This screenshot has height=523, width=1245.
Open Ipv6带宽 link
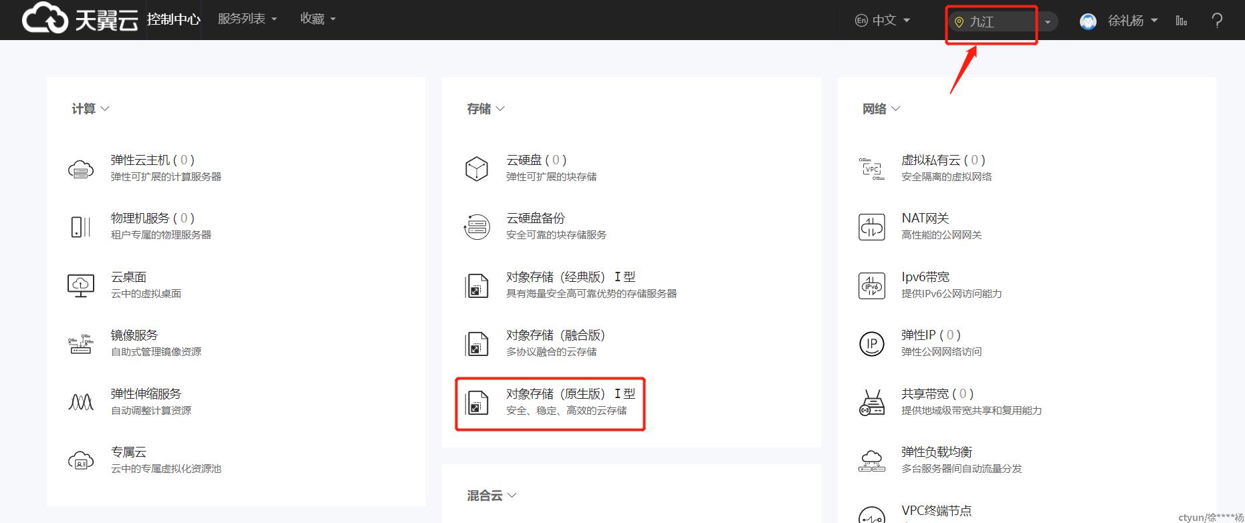(x=925, y=277)
